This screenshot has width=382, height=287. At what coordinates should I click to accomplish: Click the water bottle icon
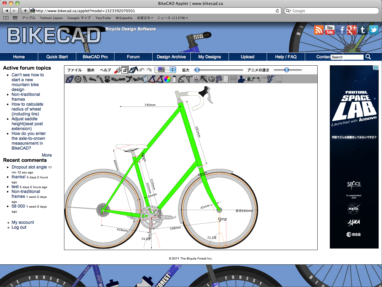pos(174,79)
